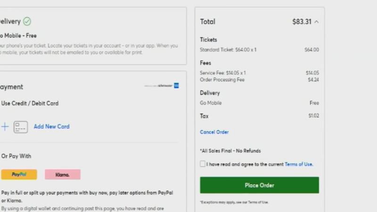Pay with the pink Klarna button
The image size is (377, 212).
(x=63, y=174)
